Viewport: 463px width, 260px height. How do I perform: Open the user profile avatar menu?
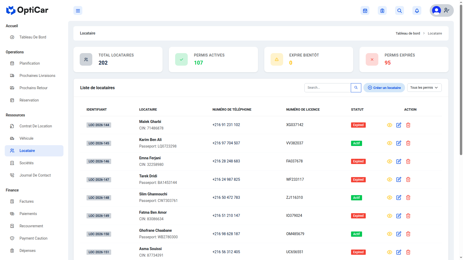pyautogui.click(x=442, y=10)
